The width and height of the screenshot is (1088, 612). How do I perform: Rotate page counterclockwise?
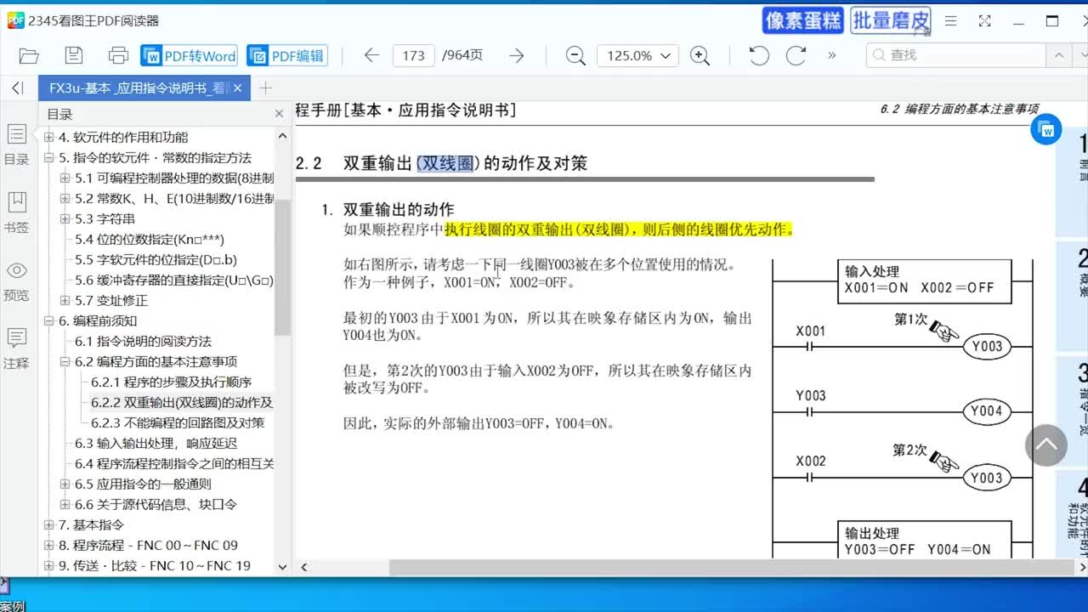[x=758, y=56]
